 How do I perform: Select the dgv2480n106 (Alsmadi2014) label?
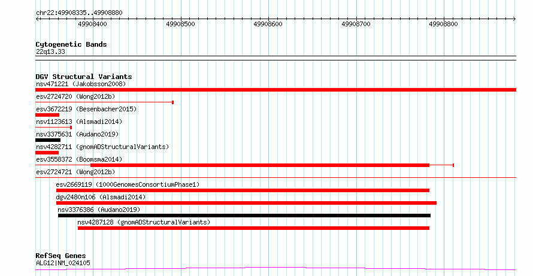point(101,197)
